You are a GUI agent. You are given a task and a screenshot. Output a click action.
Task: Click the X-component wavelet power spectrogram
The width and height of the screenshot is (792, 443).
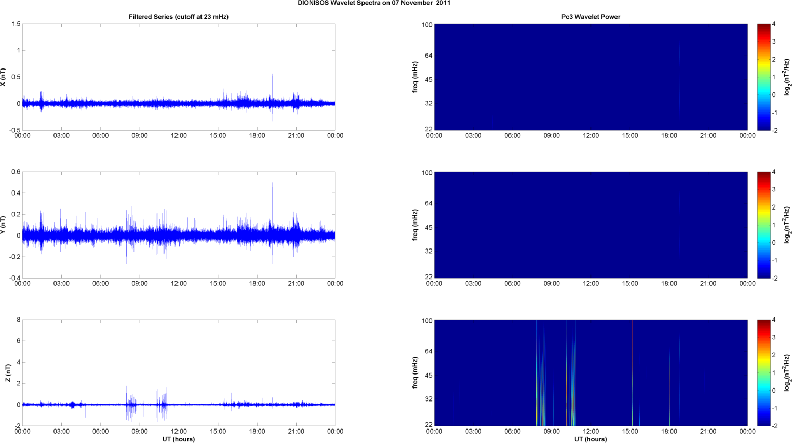(x=590, y=77)
